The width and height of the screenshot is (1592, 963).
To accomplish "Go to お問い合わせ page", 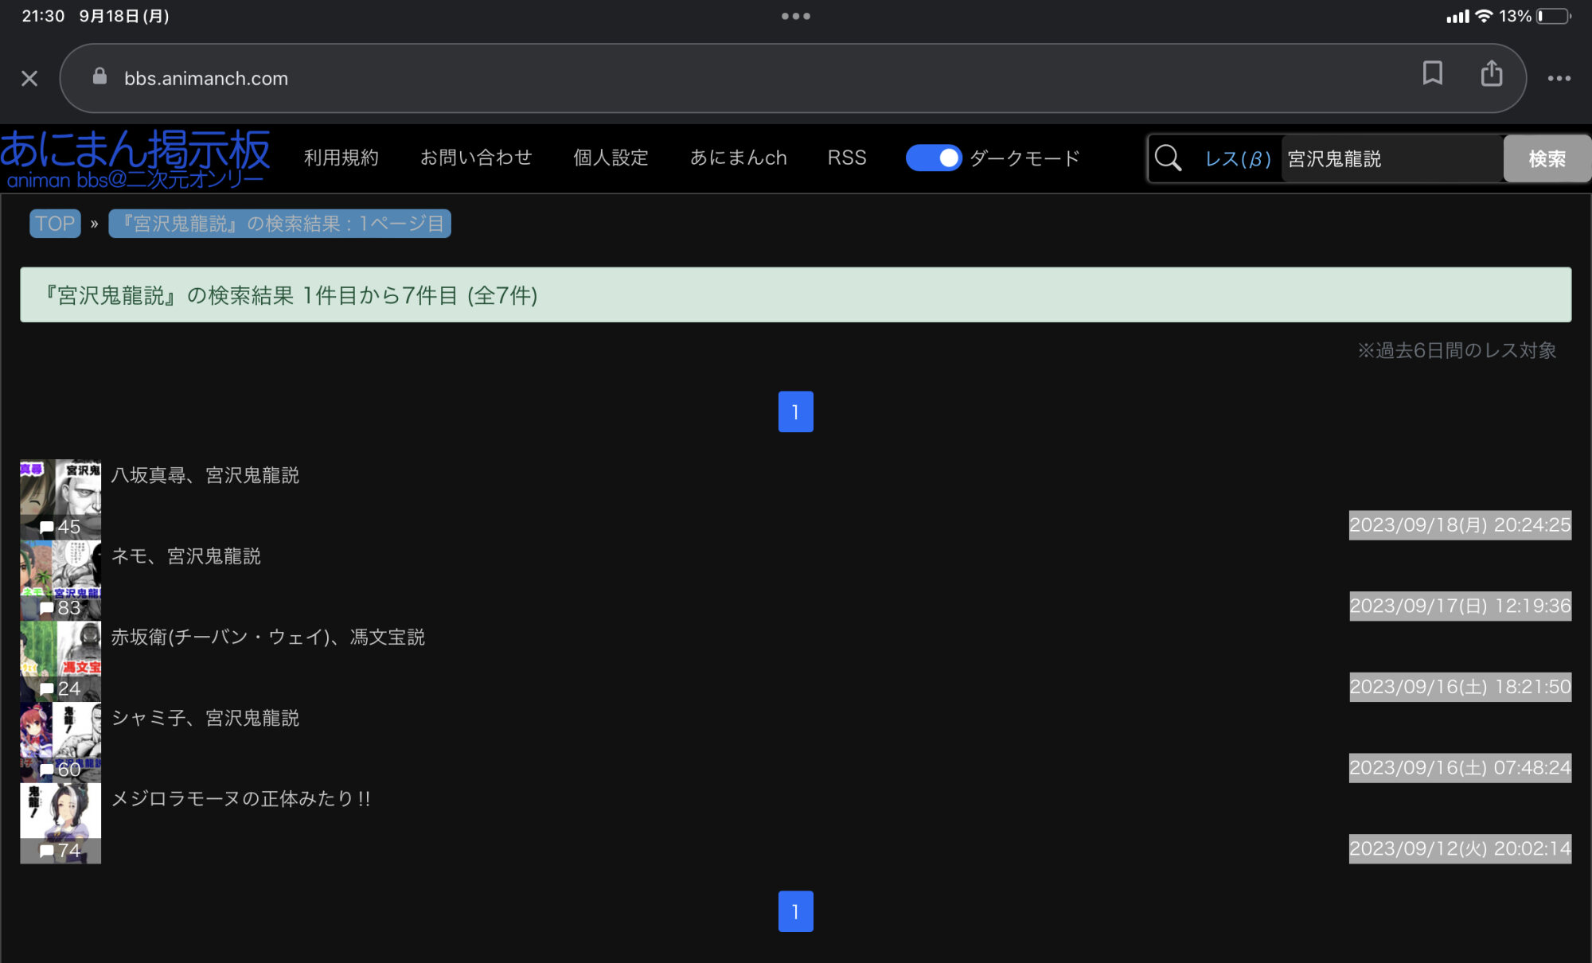I will [x=476, y=158].
